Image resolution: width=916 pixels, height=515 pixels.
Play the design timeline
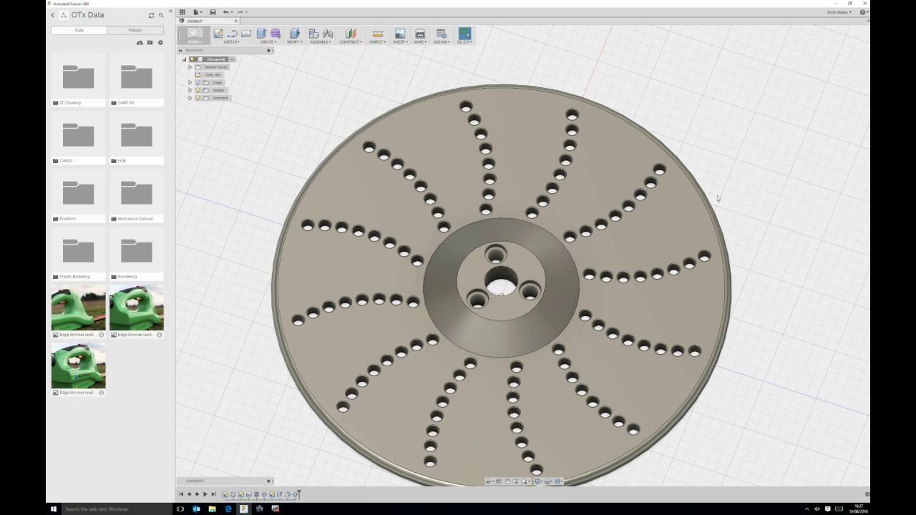[205, 494]
